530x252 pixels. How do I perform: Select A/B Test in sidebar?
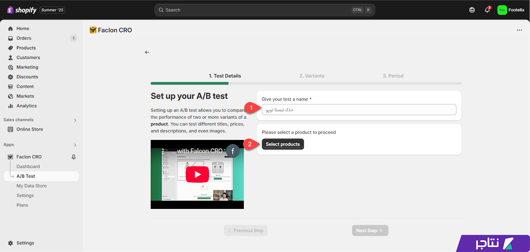(41, 176)
